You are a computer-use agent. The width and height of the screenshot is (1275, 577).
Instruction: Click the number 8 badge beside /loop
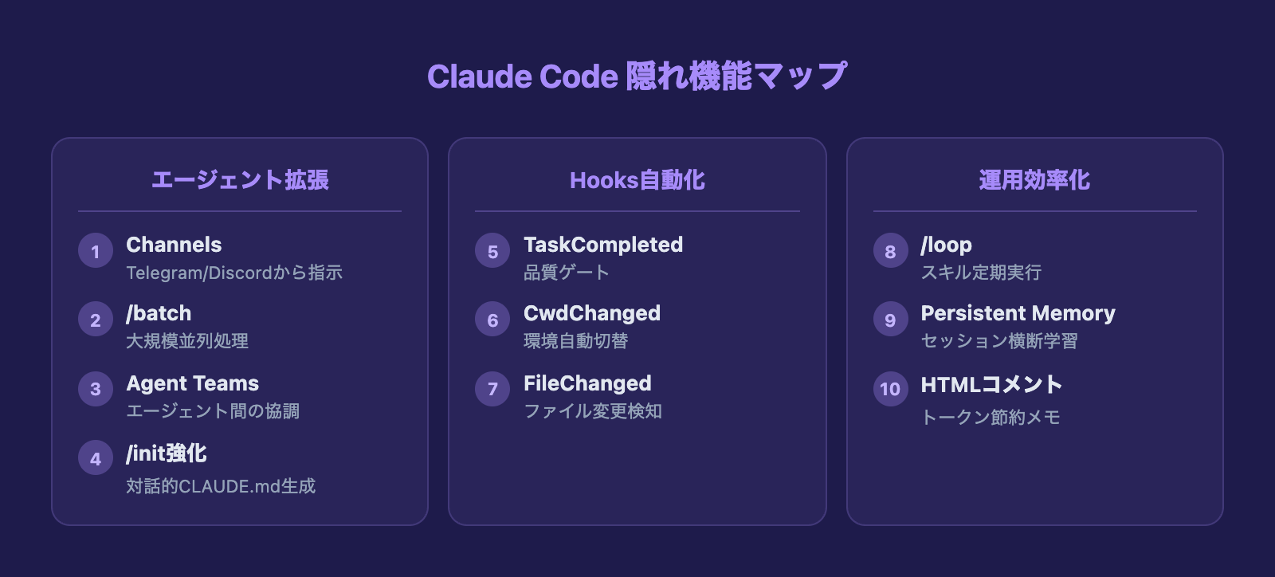tap(890, 251)
